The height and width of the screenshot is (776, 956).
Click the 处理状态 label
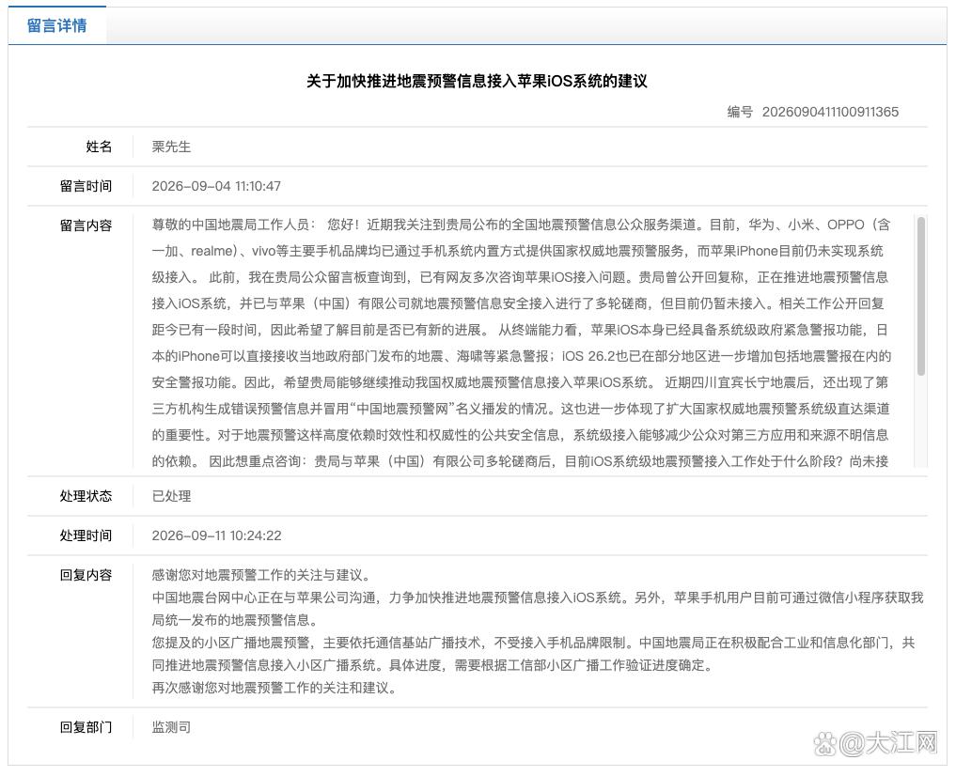86,496
